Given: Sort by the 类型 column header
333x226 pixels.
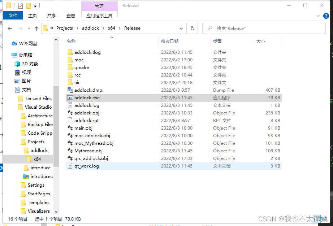Looking at the screenshot, I should click(217, 42).
